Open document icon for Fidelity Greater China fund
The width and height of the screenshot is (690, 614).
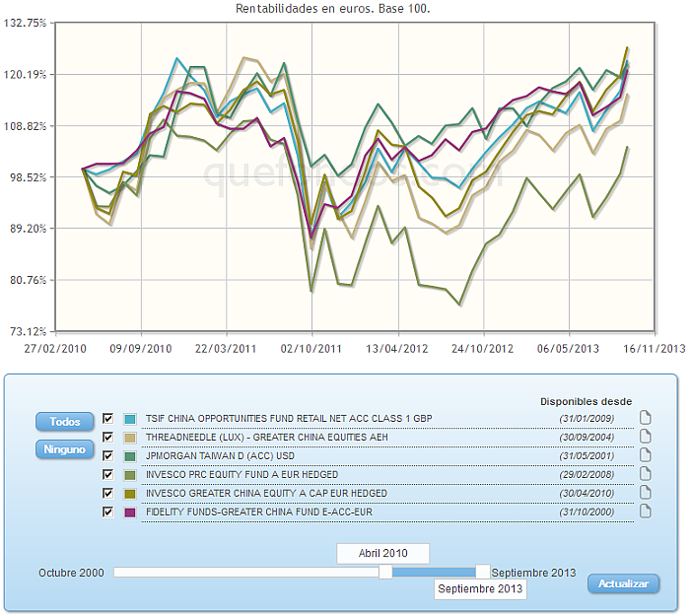(x=645, y=512)
